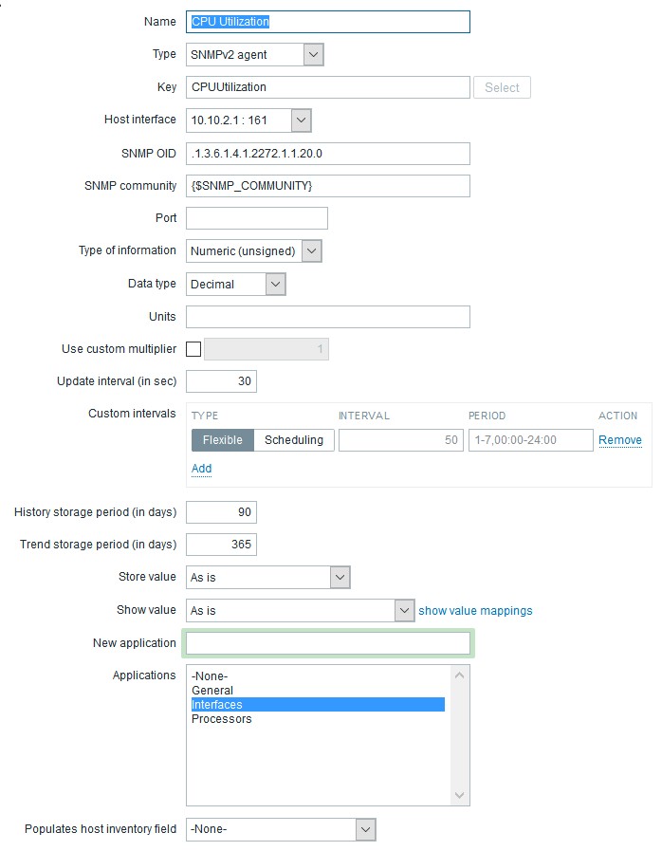Expand the Host interface dropdown
The height and width of the screenshot is (851, 662).
(x=249, y=120)
